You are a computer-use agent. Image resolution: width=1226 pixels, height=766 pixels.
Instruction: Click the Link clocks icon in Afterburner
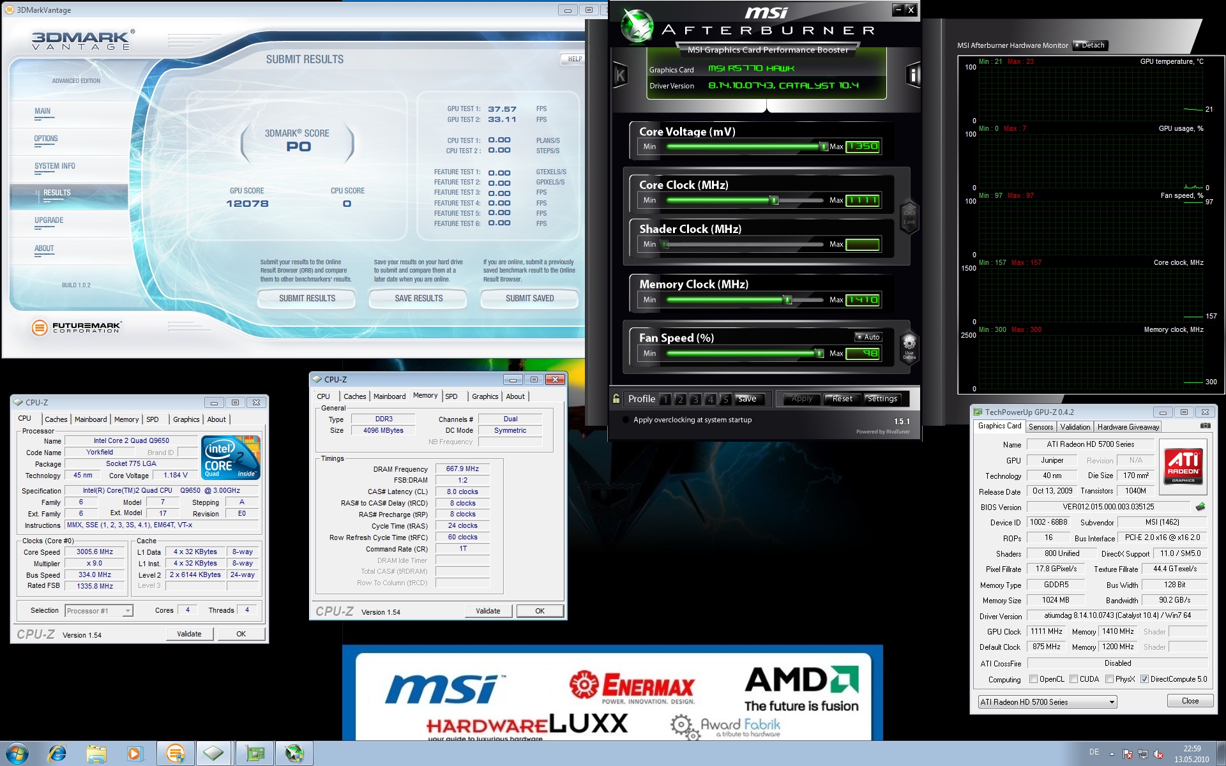point(909,217)
